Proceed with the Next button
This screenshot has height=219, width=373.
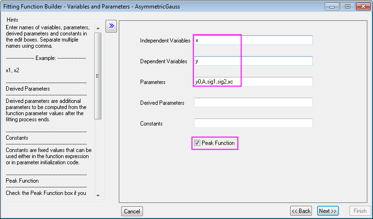click(x=328, y=211)
